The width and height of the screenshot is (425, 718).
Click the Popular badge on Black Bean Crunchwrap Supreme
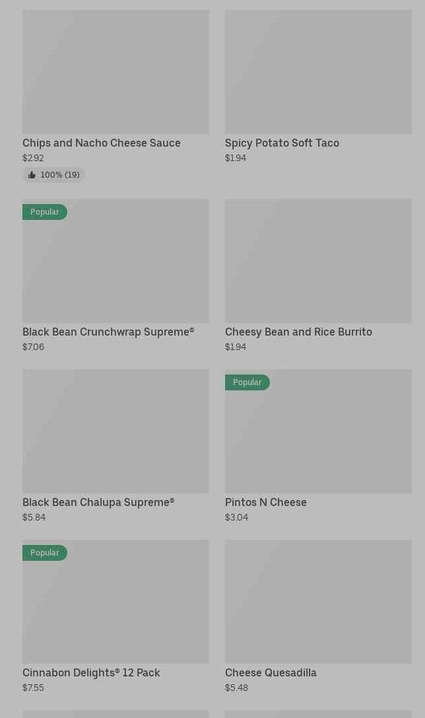pyautogui.click(x=45, y=212)
